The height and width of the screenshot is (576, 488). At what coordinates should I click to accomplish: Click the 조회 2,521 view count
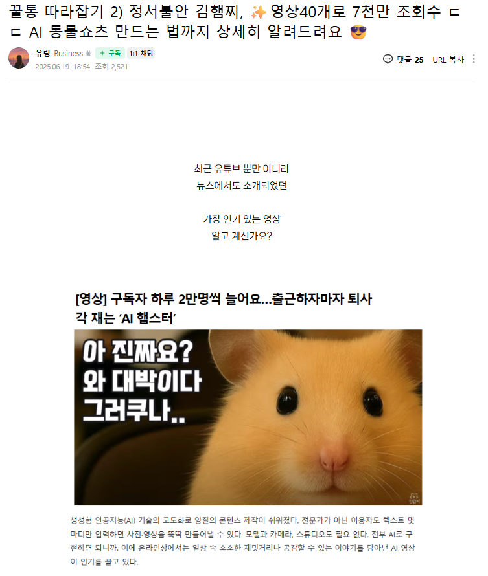coord(111,67)
